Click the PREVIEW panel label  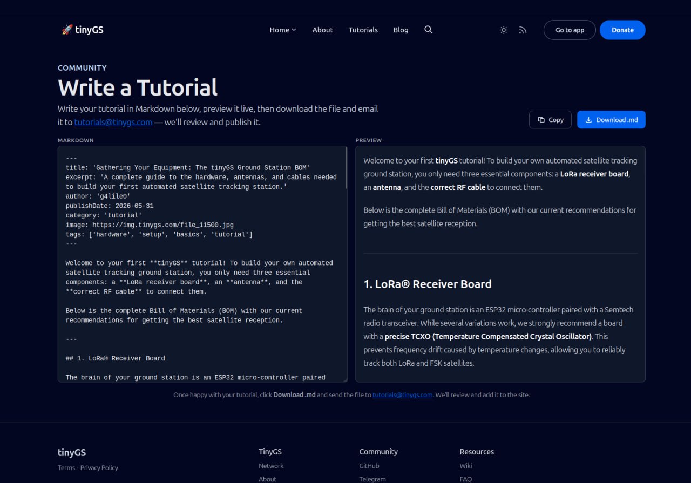click(368, 140)
